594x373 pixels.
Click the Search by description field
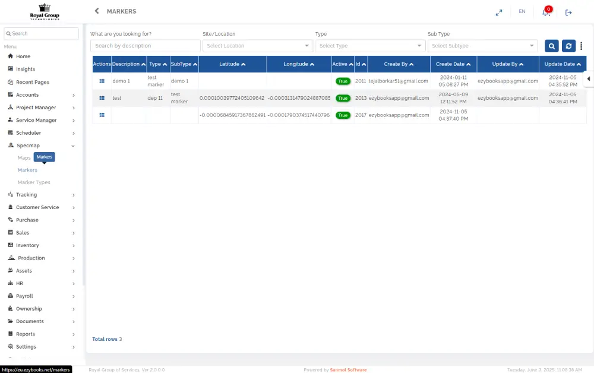coord(145,46)
